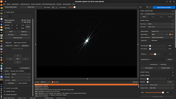The image size is (176, 99).
Task: Toggle the Bayer Pattern Auto checkbox
Action: pos(170,34)
